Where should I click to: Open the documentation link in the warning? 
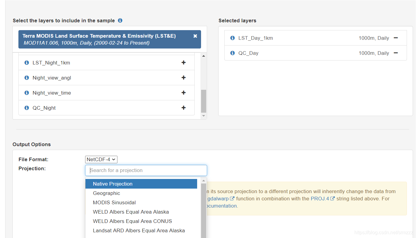[222, 206]
